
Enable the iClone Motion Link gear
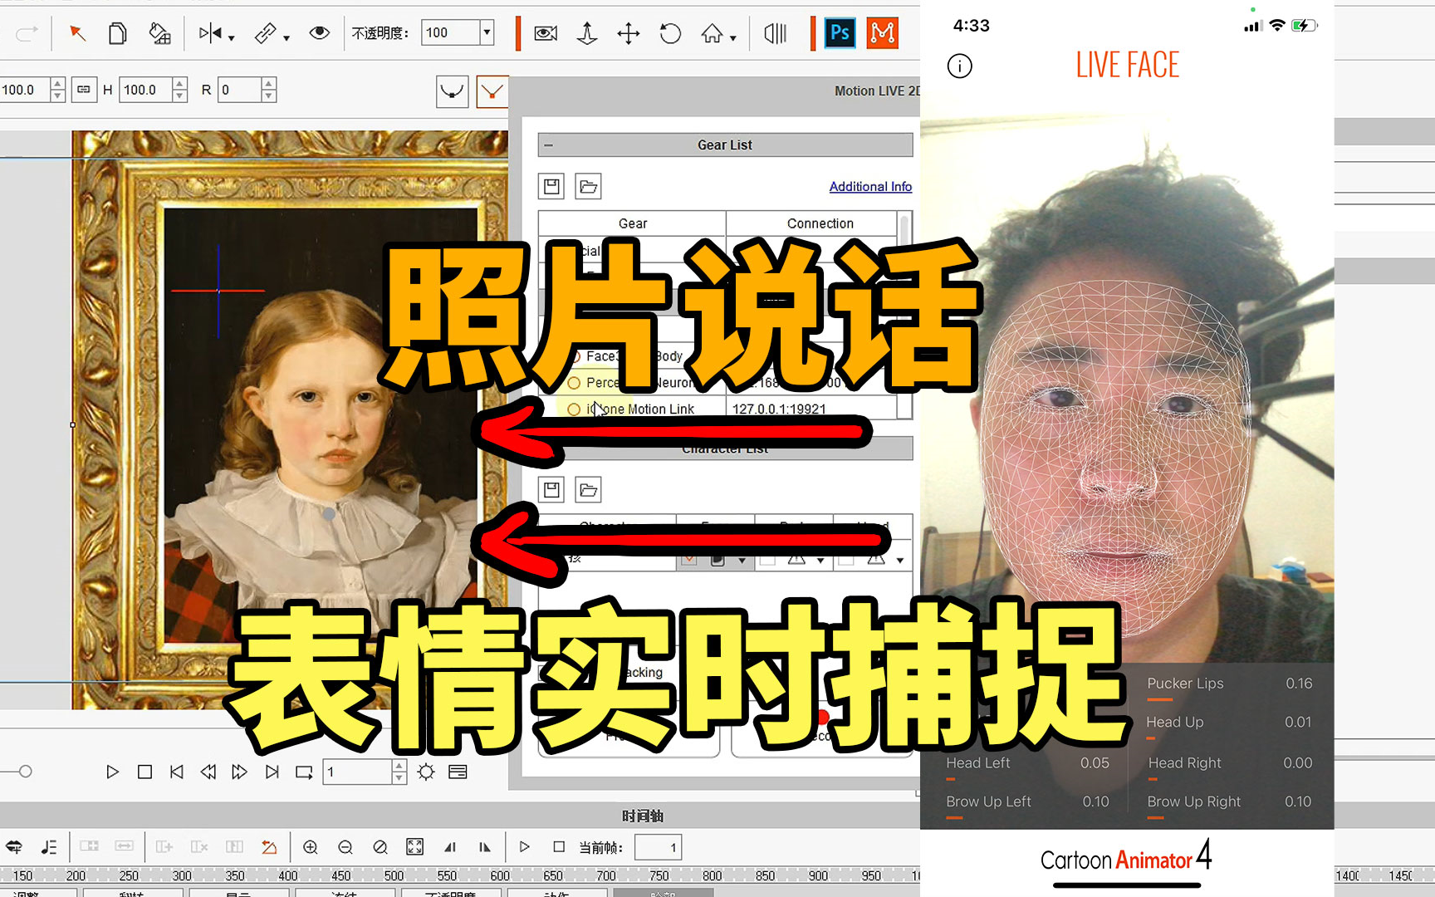(x=573, y=409)
